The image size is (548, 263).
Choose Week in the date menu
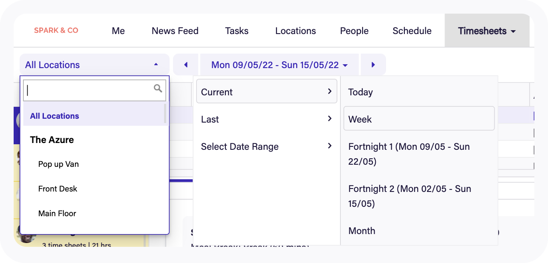pyautogui.click(x=419, y=119)
